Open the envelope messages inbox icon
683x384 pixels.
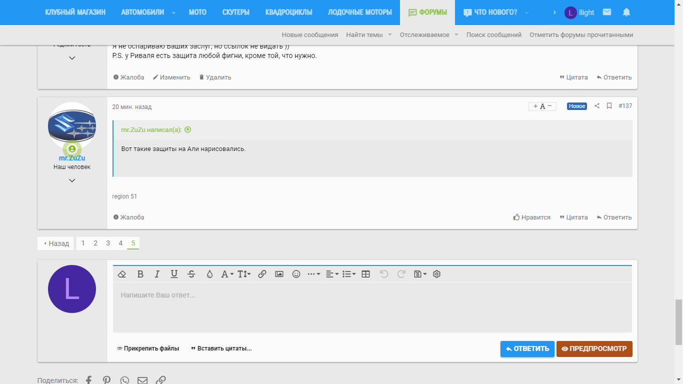coord(607,12)
